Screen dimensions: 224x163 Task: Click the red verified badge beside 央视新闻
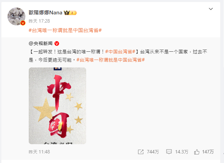(57, 43)
